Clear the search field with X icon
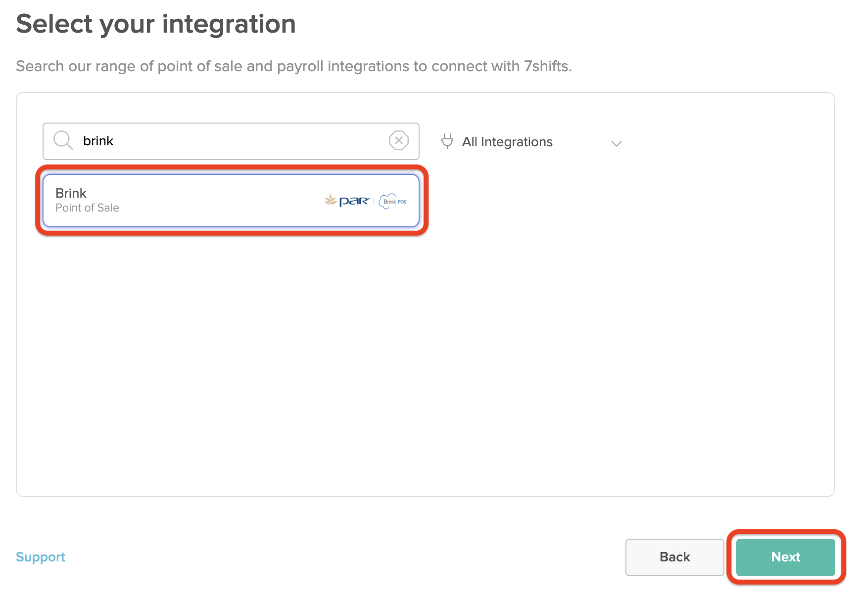Viewport: 858px width, 596px height. tap(398, 140)
